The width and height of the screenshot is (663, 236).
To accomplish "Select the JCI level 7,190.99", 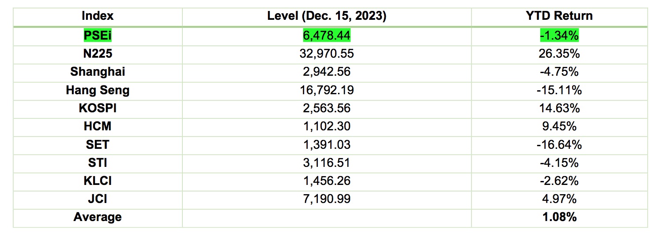I will pyautogui.click(x=327, y=199).
